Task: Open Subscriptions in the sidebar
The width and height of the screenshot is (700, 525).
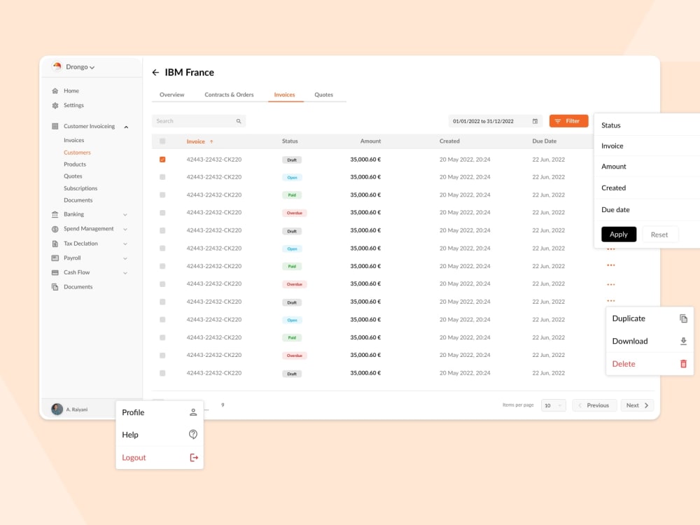Action: click(80, 188)
